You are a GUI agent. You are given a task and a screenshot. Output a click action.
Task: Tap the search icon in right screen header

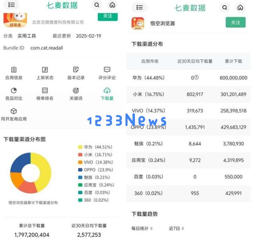225,7
